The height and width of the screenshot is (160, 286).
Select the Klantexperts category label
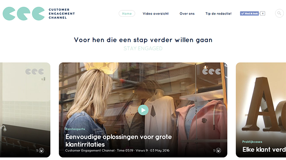pos(75,129)
